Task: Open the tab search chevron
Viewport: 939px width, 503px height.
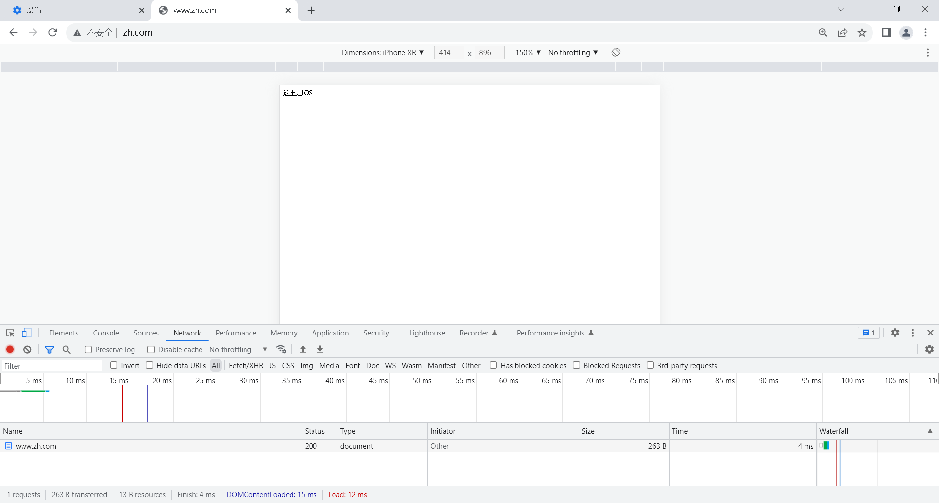Action: pyautogui.click(x=841, y=9)
